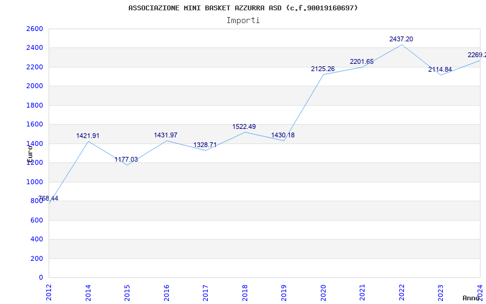Select data label 1430.18
The width and height of the screenshot is (486, 304).
(282, 135)
